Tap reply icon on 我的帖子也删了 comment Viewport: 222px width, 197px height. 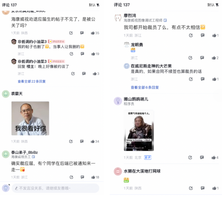pyautogui.click(x=82, y=54)
